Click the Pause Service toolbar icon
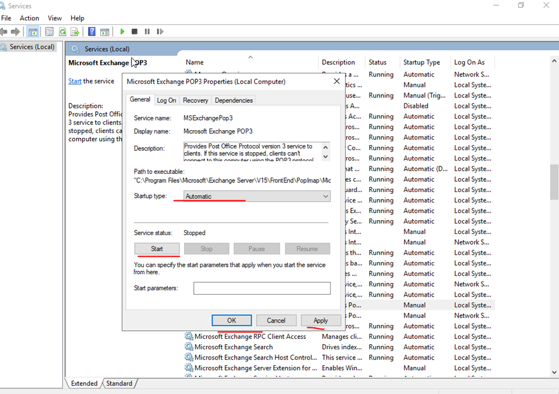559x394 pixels. pyautogui.click(x=147, y=32)
